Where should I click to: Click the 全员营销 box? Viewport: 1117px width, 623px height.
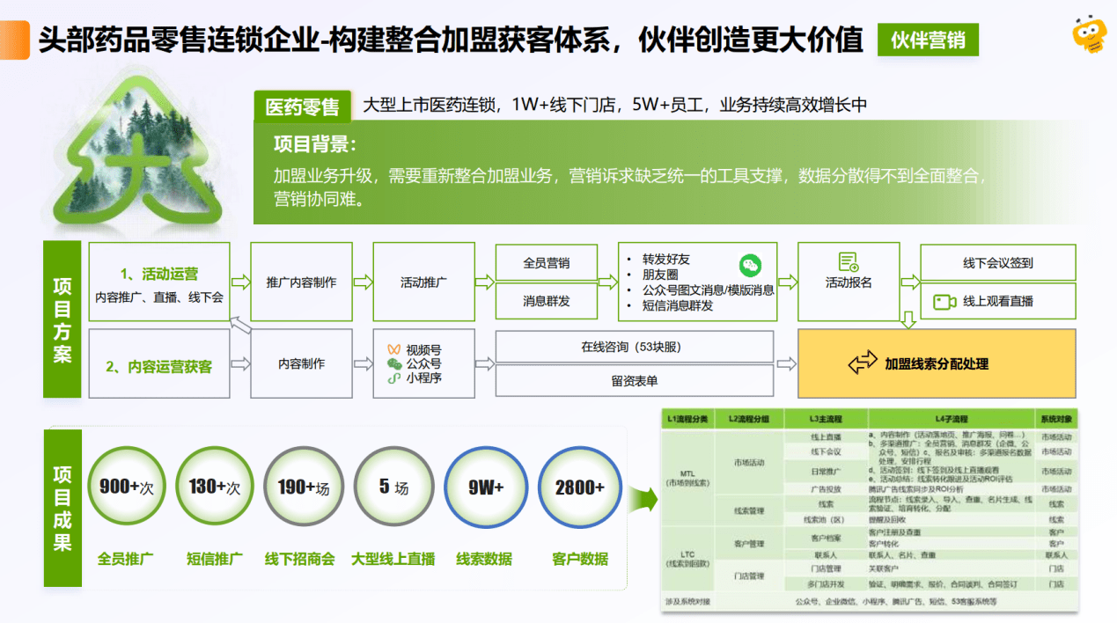546,263
